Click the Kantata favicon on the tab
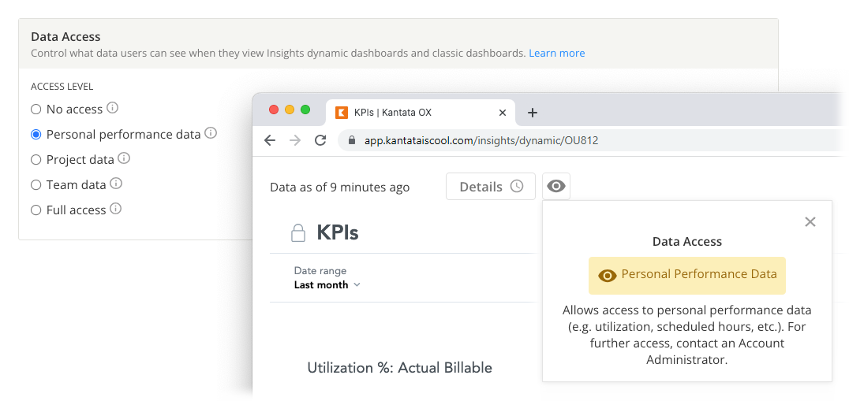 (342, 113)
